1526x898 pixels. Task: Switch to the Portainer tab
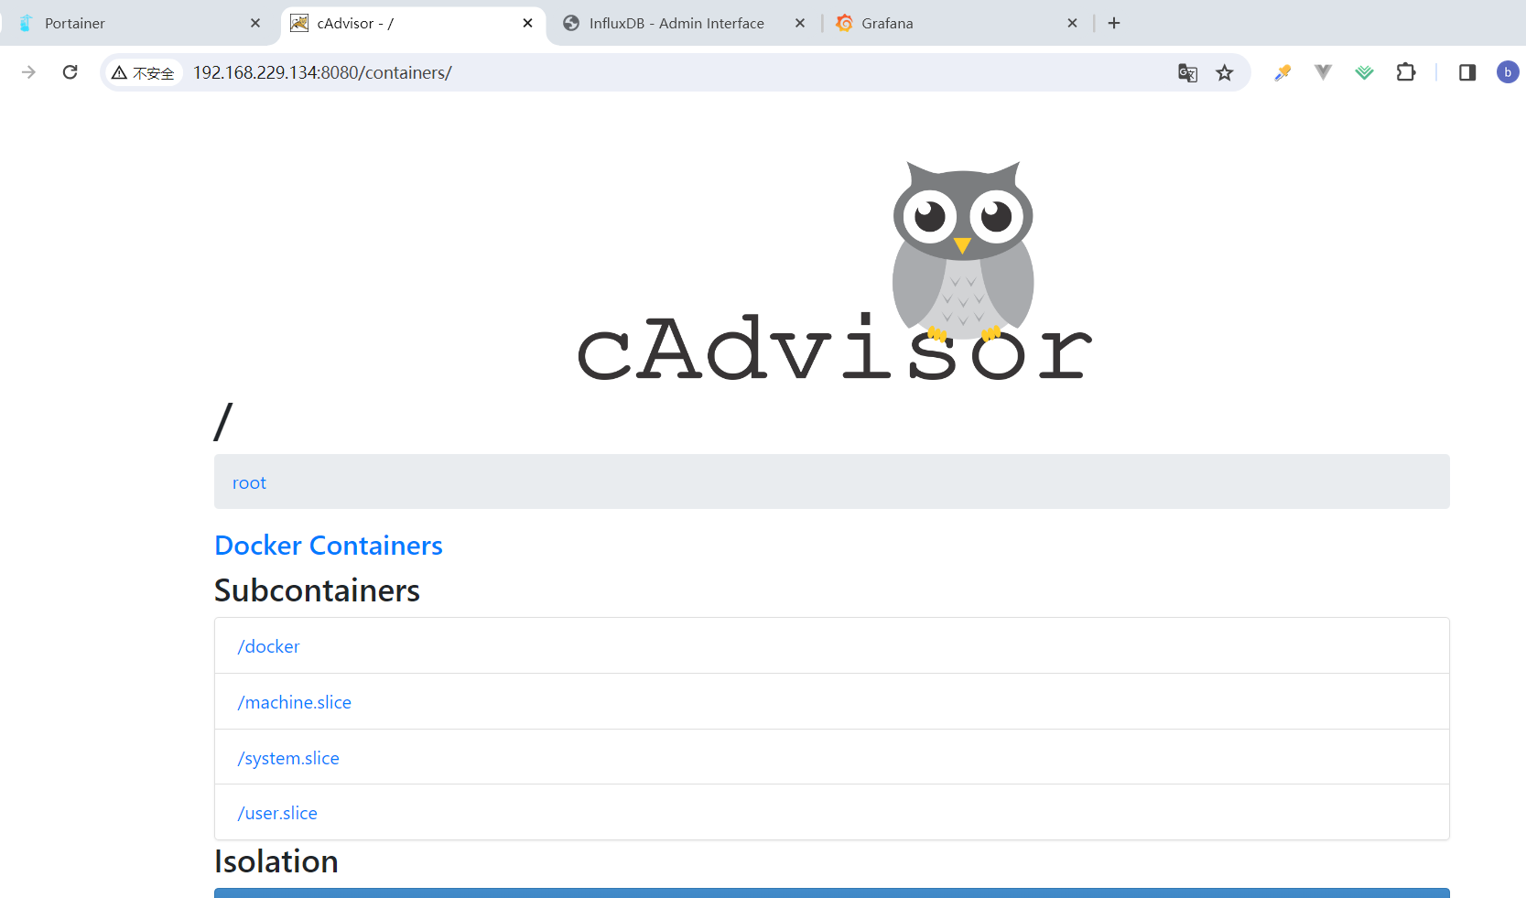pos(137,23)
